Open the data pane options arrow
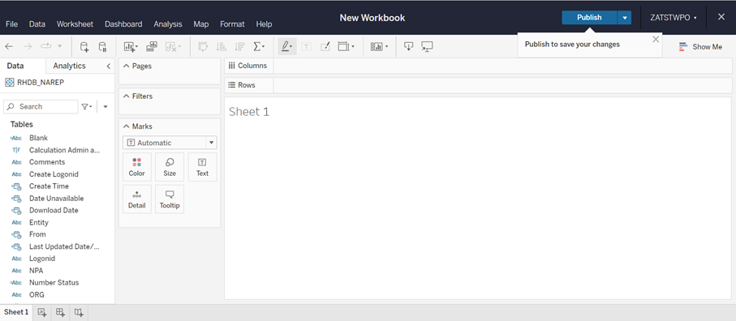The height and width of the screenshot is (321, 736). (x=105, y=106)
